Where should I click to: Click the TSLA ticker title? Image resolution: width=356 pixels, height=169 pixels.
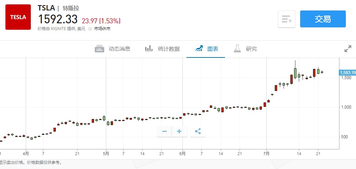point(46,8)
